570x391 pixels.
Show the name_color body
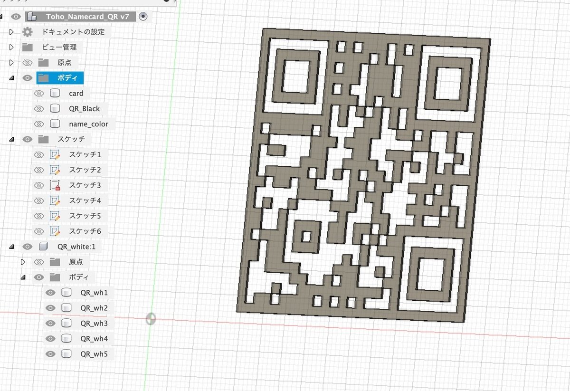[x=39, y=124]
